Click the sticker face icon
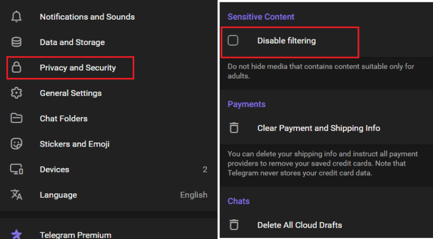This screenshot has width=433, height=239. pyautogui.click(x=16, y=144)
